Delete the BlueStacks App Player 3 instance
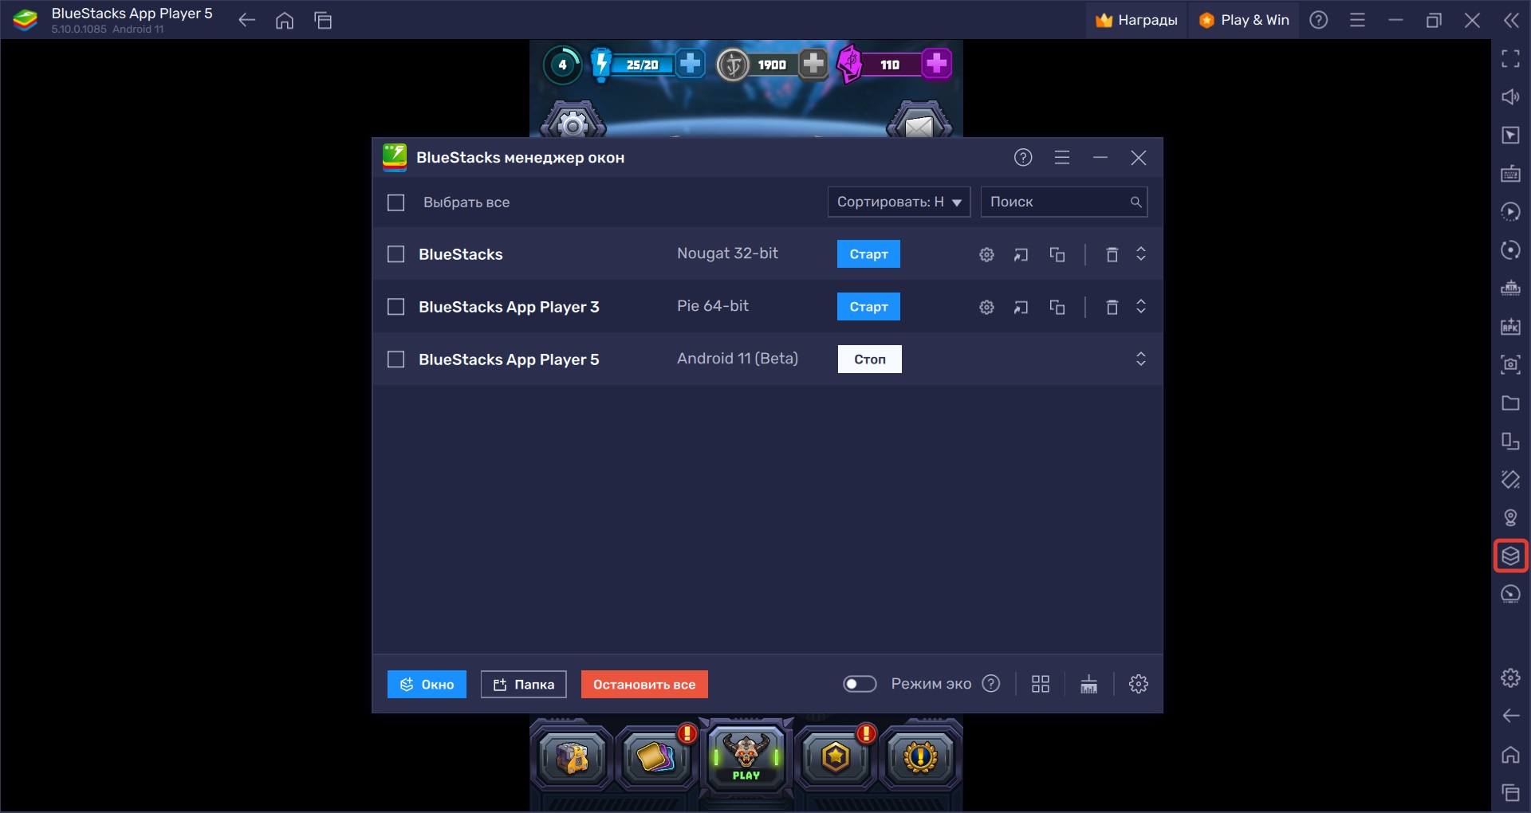This screenshot has height=813, width=1531. click(1112, 307)
